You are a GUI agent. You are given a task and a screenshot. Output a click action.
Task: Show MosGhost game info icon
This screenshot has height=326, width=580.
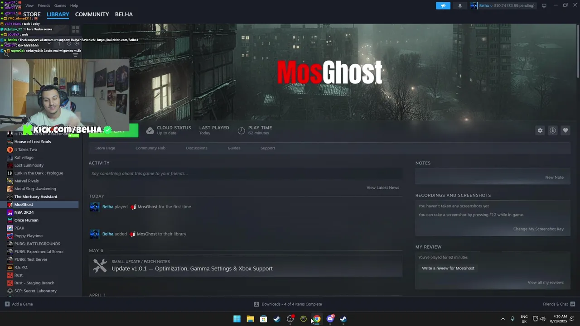coord(552,130)
